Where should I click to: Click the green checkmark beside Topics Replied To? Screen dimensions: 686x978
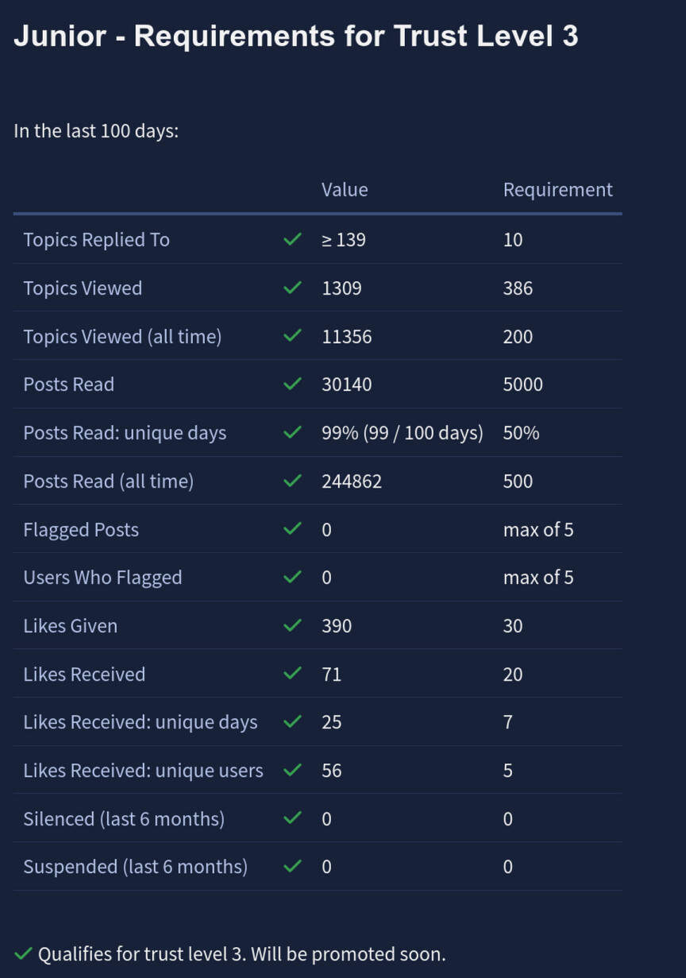pos(293,239)
